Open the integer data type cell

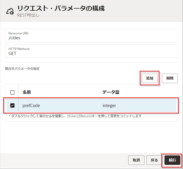109,105
